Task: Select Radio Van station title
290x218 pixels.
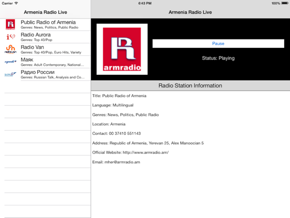Action: click(x=33, y=47)
